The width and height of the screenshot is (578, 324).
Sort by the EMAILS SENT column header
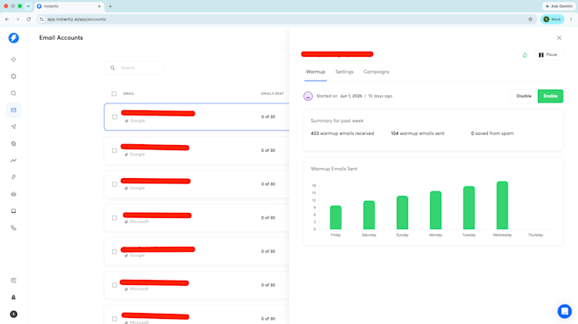pyautogui.click(x=272, y=94)
